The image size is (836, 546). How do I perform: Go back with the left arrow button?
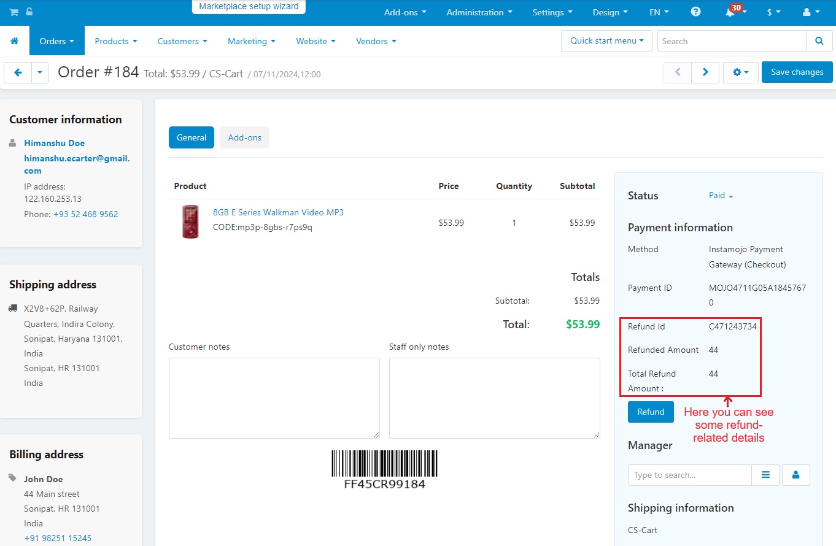pos(18,72)
